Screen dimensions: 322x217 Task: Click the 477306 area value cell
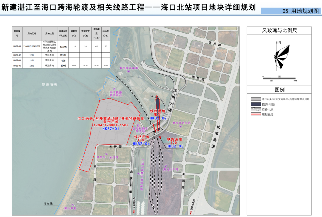click(x=63, y=47)
